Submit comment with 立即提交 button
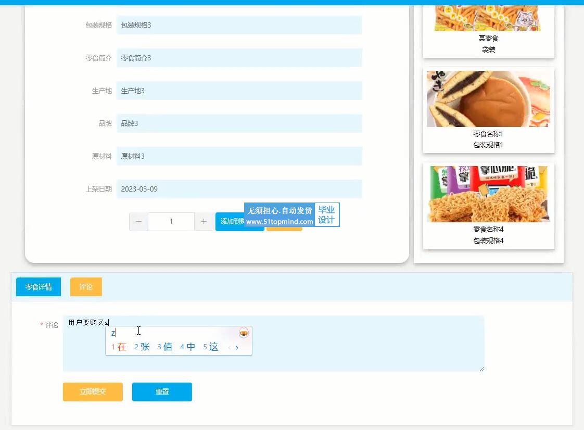The height and width of the screenshot is (430, 584). 93,392
